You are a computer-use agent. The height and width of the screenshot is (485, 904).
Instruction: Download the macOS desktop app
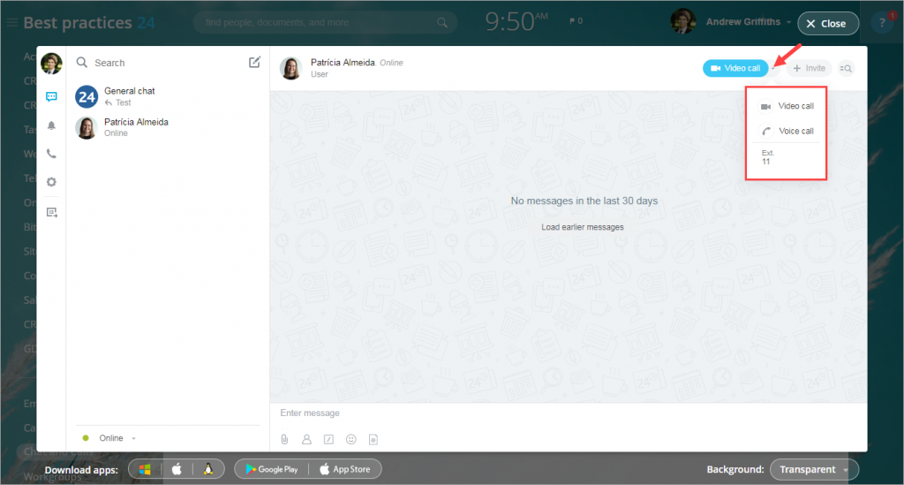(x=177, y=469)
